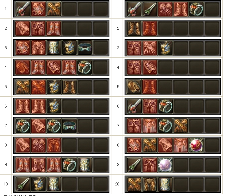Select the white chest armor in row 3
The height and width of the screenshot is (196, 233).
pyautogui.click(x=54, y=48)
